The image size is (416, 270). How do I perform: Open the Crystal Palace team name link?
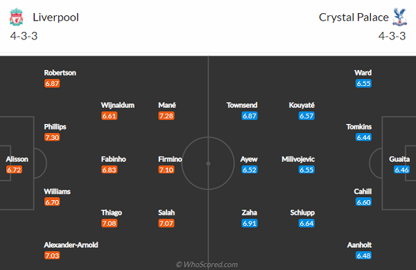(354, 17)
